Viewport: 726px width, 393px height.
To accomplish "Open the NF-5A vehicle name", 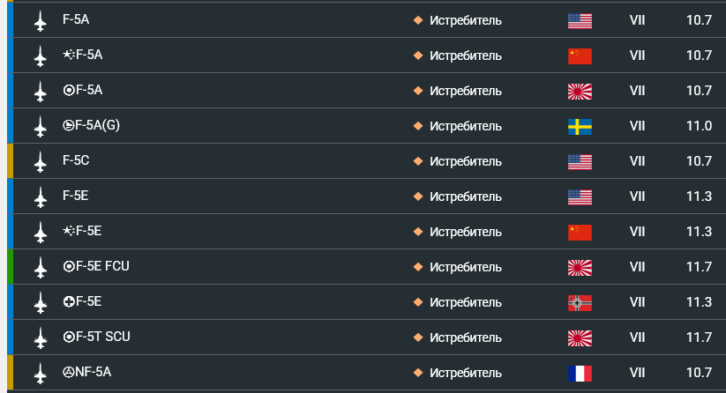I will point(87,372).
